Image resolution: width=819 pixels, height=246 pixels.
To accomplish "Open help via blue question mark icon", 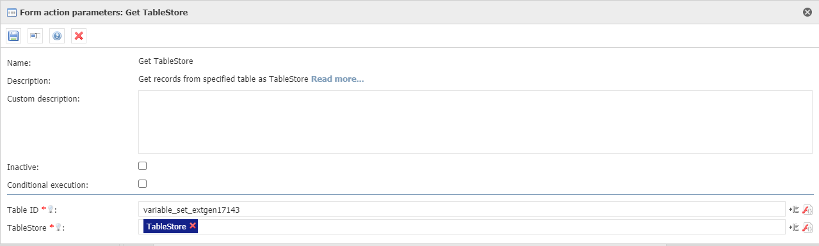I will tap(57, 36).
